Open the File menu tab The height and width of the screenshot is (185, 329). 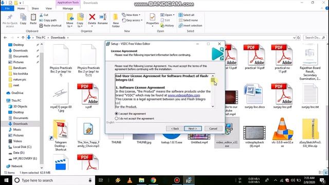[x=7, y=8]
